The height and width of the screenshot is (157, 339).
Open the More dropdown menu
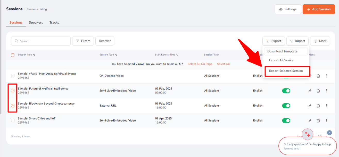pyautogui.click(x=320, y=41)
